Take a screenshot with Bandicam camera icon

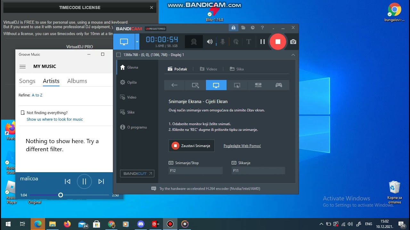tap(293, 42)
